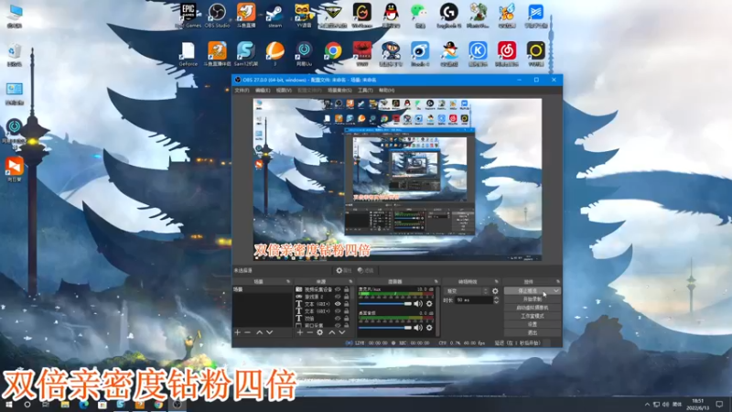Add a new scene with the plus icon

[x=238, y=332]
